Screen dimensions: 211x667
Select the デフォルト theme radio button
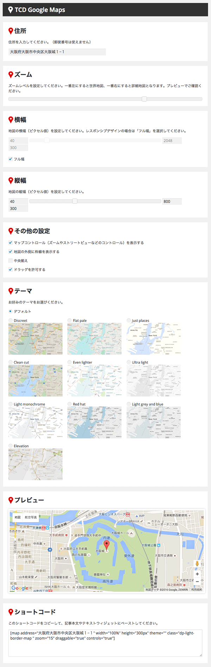click(x=11, y=311)
